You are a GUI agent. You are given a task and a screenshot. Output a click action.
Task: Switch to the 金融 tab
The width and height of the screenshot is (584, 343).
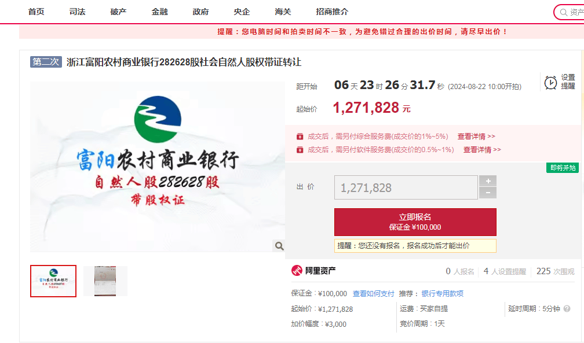click(159, 11)
